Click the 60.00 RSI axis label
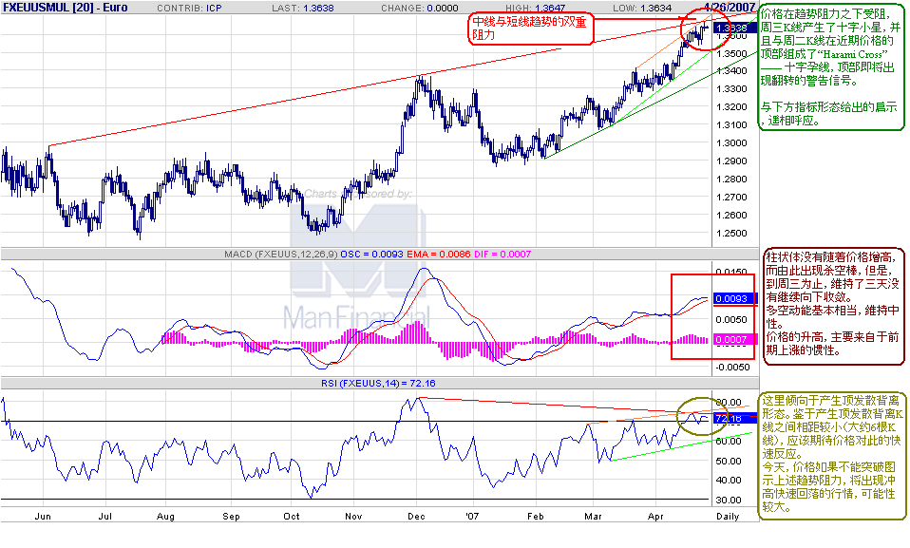This screenshot has width=910, height=548. 729,441
